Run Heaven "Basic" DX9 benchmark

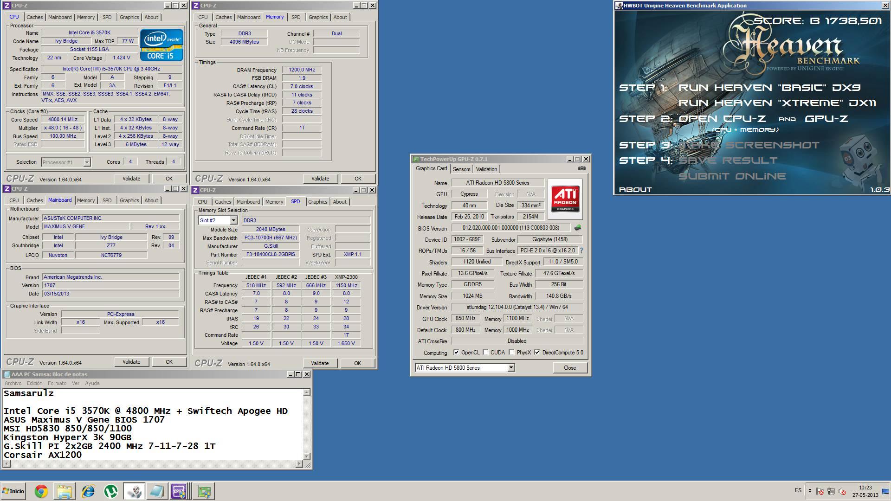pos(769,88)
